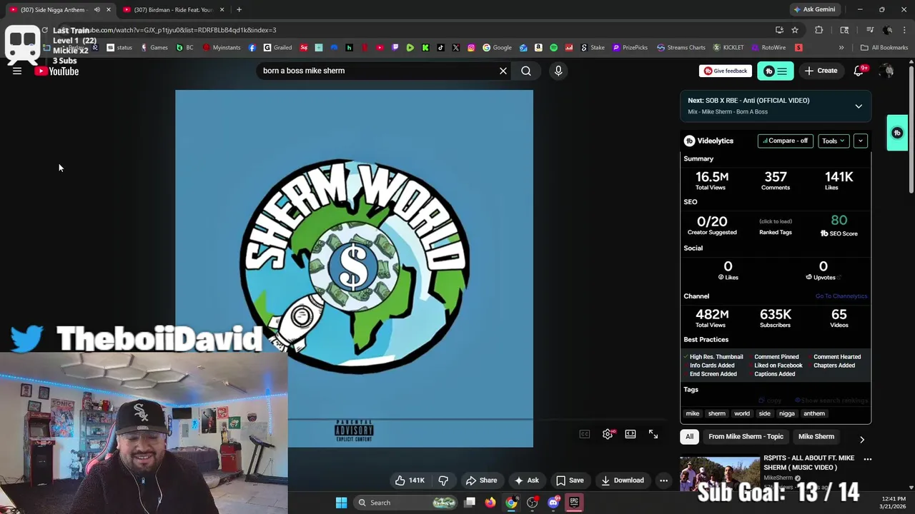915x514 pixels.
Task: Dislike the video
Action: pyautogui.click(x=443, y=480)
